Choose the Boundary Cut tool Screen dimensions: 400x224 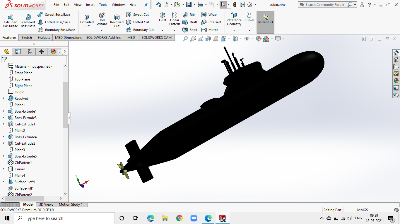tap(140, 30)
